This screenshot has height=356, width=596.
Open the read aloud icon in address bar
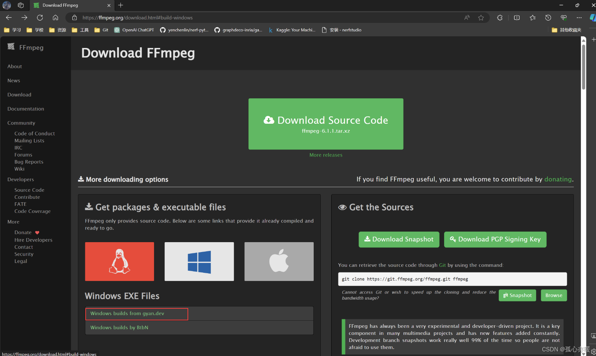[467, 18]
